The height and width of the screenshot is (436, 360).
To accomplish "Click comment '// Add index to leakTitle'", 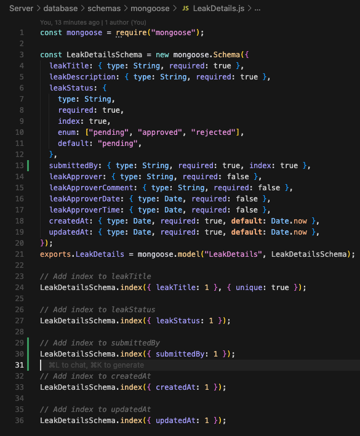I will click(95, 277).
